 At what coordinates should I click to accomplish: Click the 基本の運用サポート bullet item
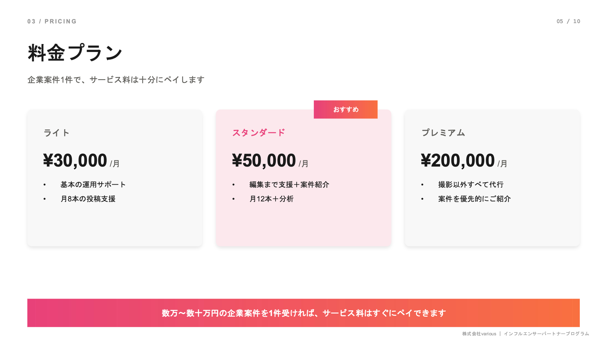click(x=93, y=185)
